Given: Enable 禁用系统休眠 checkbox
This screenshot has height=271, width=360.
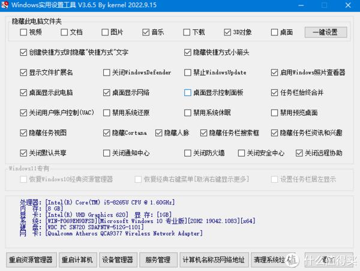Looking at the screenshot, I should [x=188, y=113].
